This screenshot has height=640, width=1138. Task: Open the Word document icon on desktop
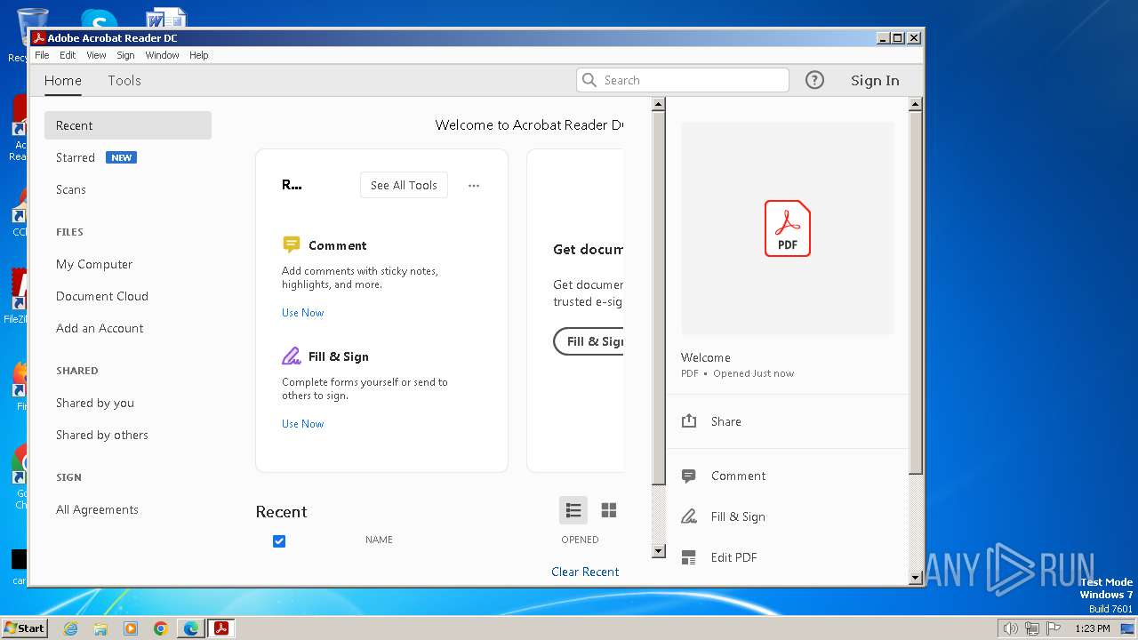(x=166, y=19)
